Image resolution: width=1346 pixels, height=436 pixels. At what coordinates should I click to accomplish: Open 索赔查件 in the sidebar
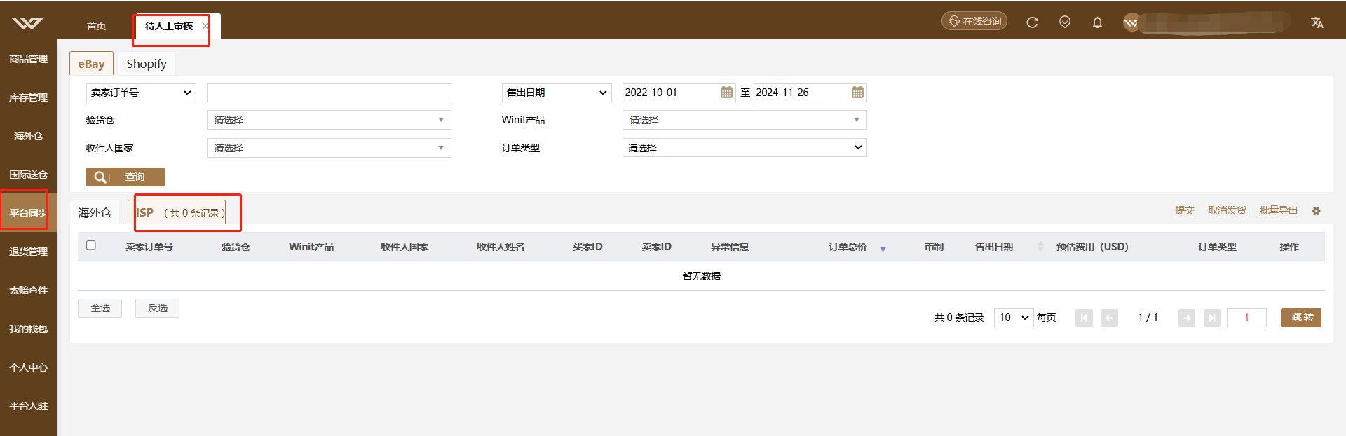[x=28, y=290]
